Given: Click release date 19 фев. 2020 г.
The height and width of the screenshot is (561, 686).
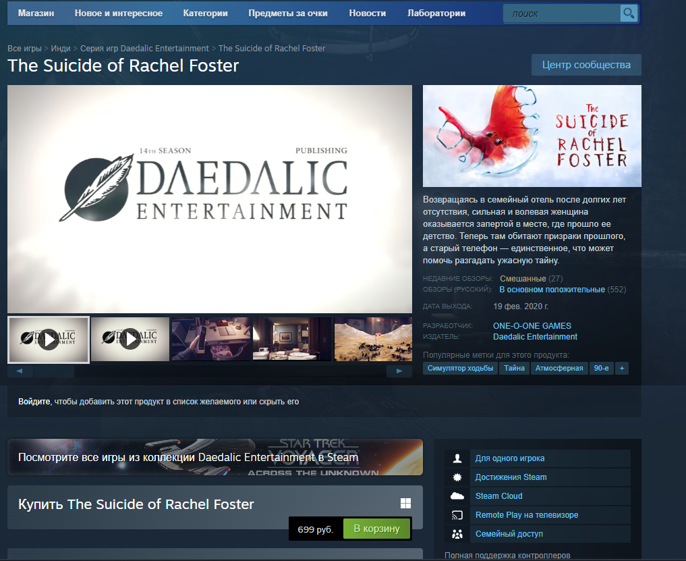Looking at the screenshot, I should tap(521, 306).
